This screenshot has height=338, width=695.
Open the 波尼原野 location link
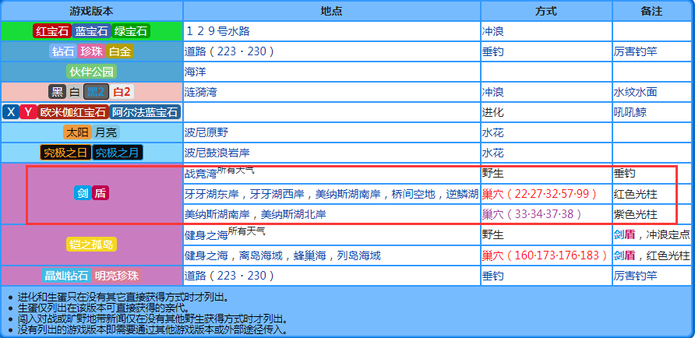(206, 132)
